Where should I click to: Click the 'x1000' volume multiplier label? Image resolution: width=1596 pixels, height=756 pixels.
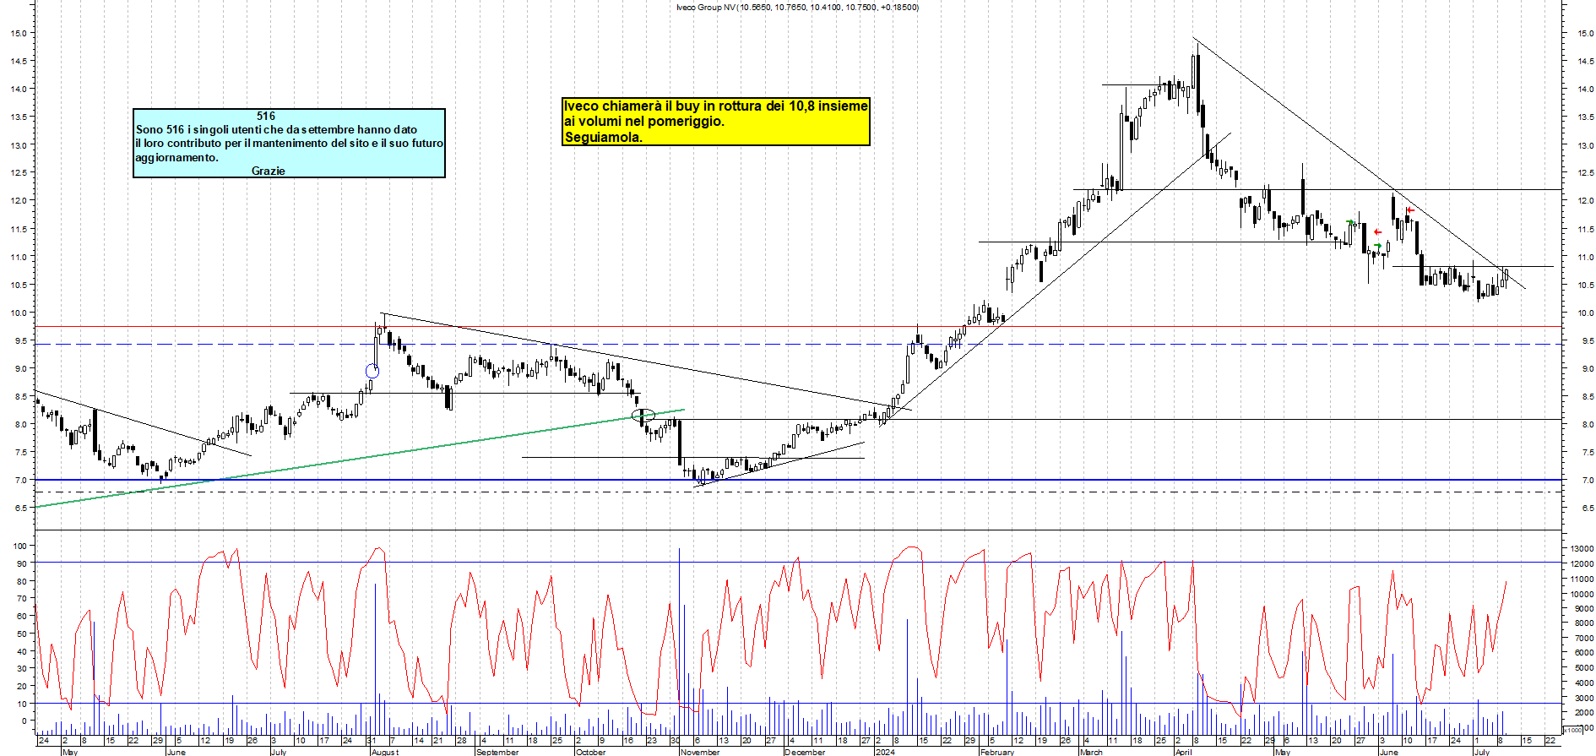tap(1573, 730)
